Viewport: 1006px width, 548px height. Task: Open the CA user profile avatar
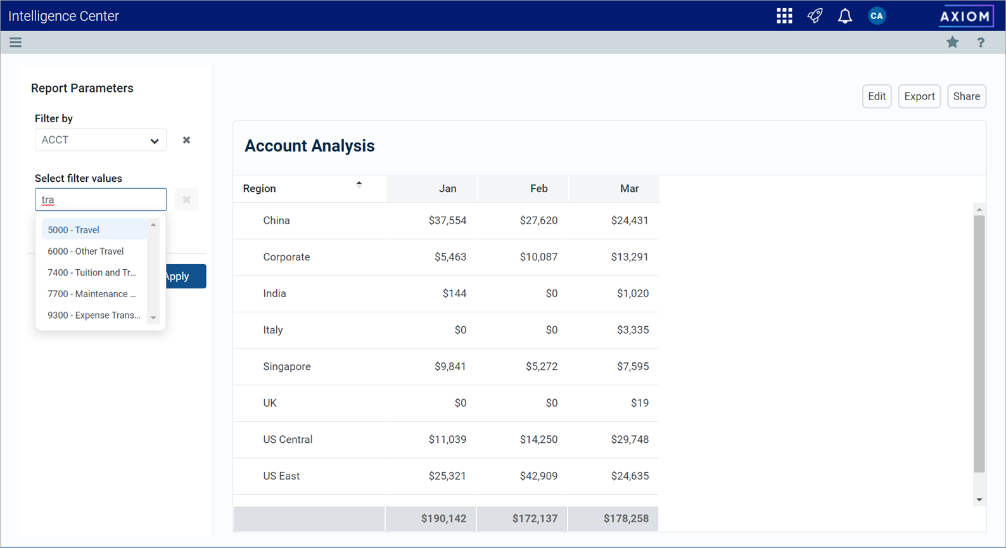pyautogui.click(x=877, y=16)
